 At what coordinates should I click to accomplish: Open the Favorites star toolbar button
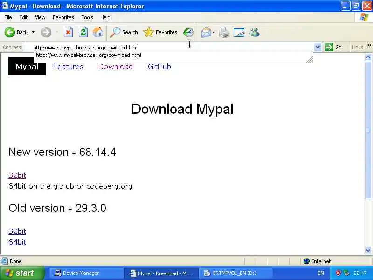(160, 32)
